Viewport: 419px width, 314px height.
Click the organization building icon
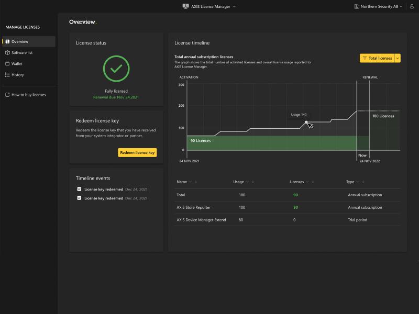357,6
